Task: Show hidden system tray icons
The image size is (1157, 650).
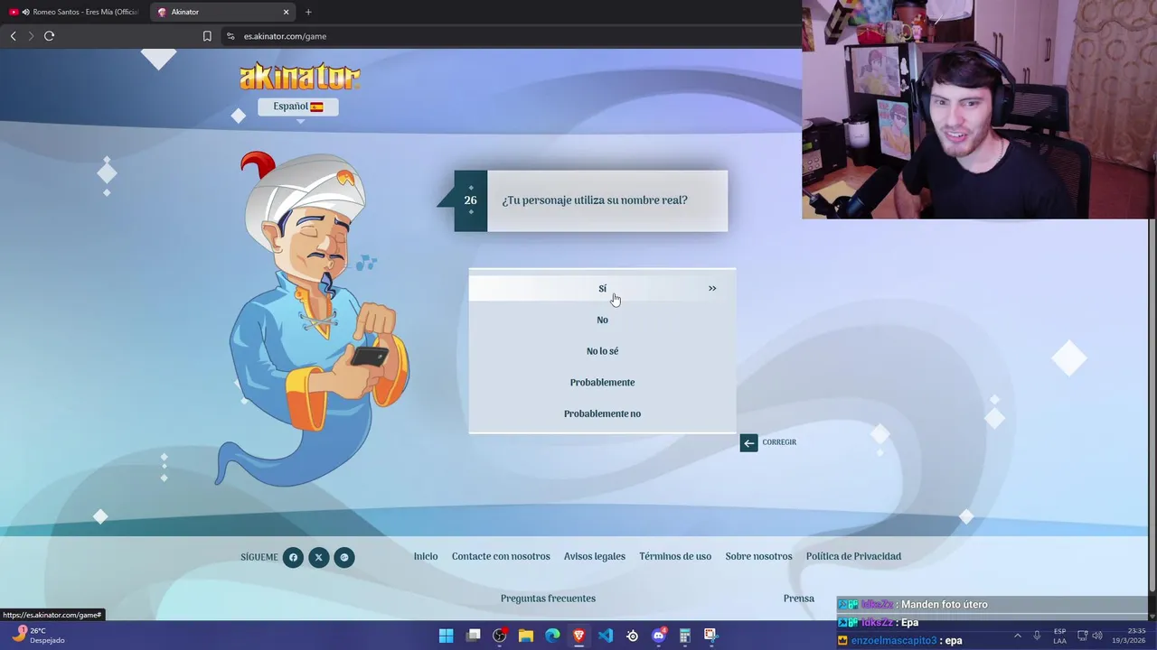Action: [1017, 636]
